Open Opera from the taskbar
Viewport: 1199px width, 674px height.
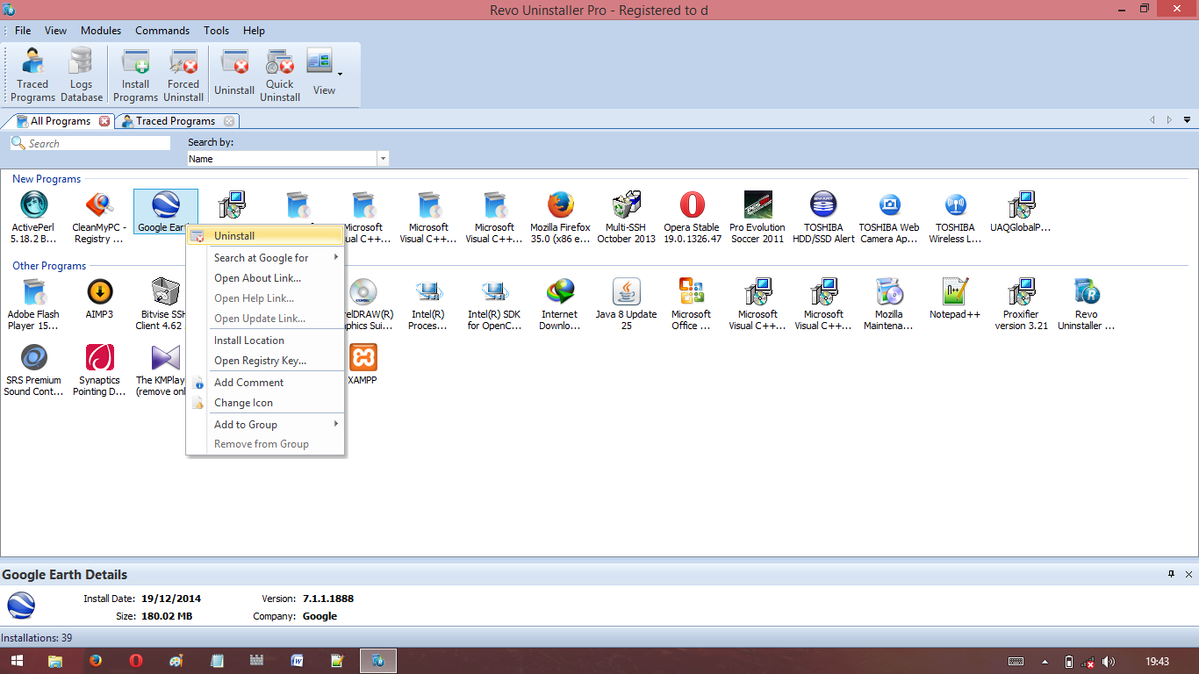coord(136,661)
